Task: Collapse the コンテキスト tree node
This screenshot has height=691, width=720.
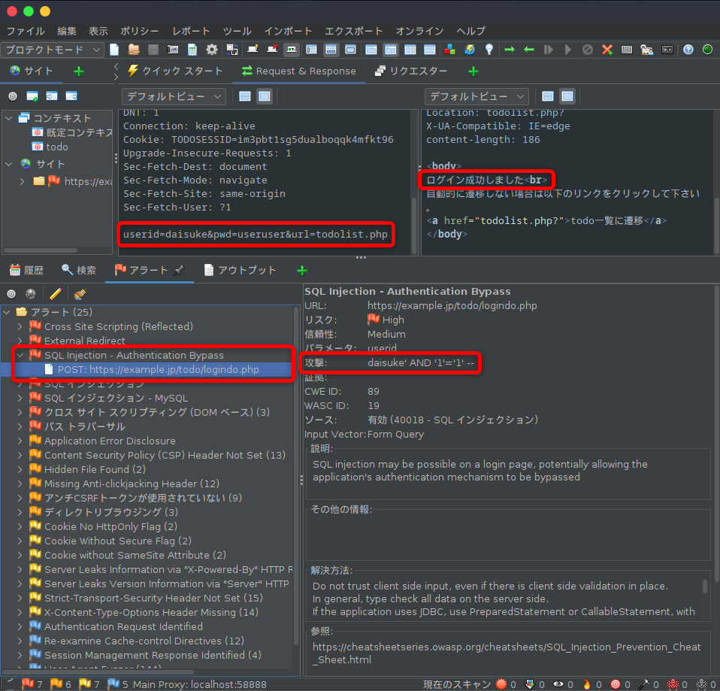Action: (x=9, y=118)
